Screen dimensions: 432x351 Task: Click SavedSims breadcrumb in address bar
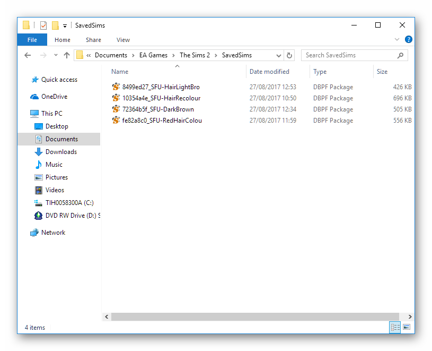[x=236, y=55]
